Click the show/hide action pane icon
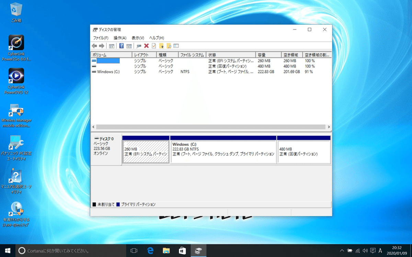 (x=129, y=46)
